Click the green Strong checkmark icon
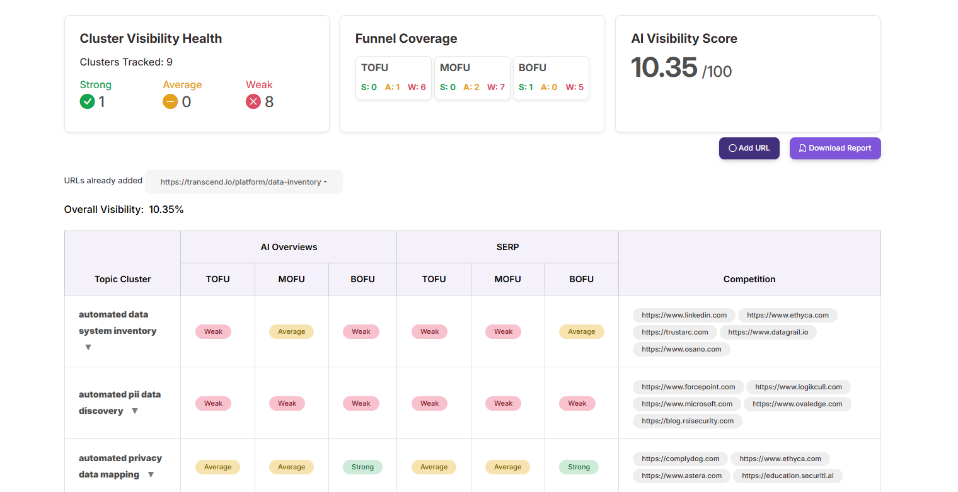958x492 pixels. [x=87, y=101]
